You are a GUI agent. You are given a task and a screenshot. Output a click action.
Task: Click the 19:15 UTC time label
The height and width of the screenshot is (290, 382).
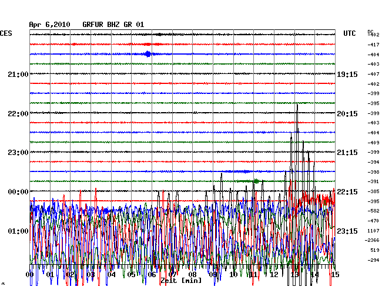347,74
